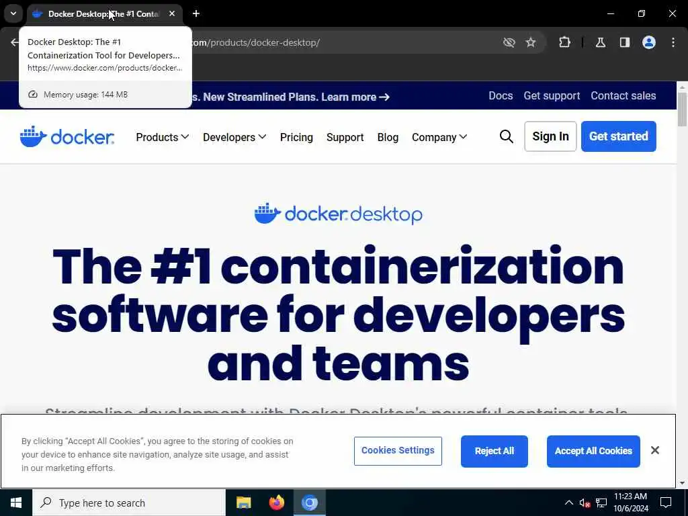Click the crossed-eye tracking protection icon

click(509, 42)
